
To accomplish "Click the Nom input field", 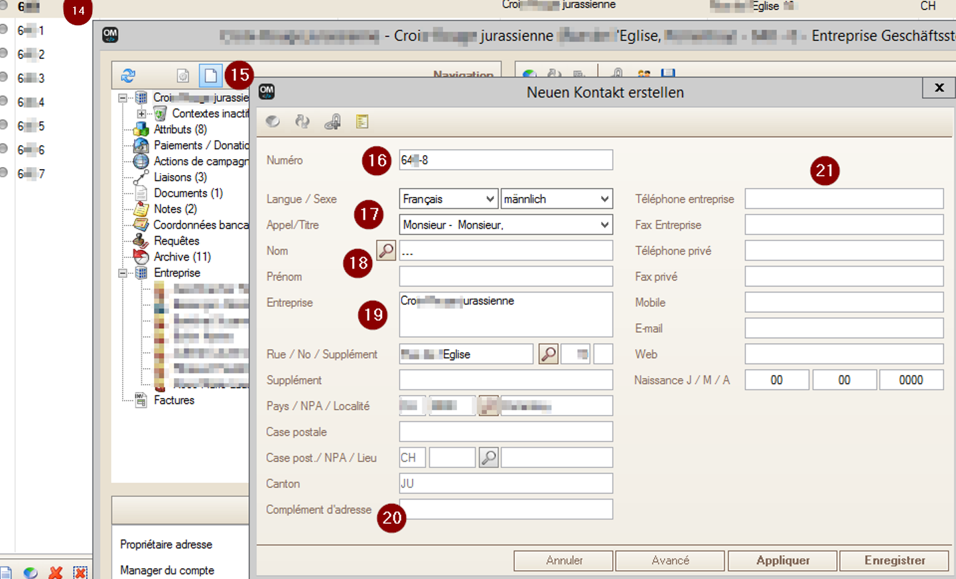I will [506, 251].
